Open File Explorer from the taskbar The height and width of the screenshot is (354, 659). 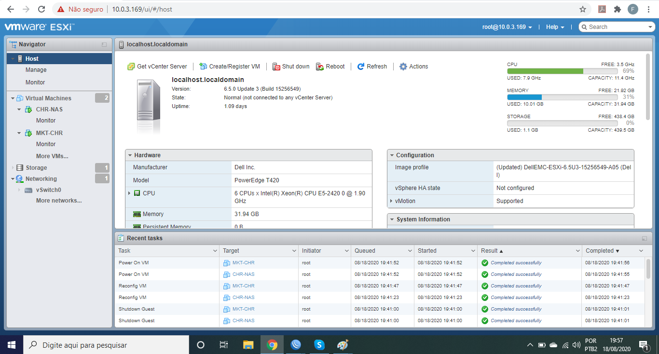[x=248, y=345]
